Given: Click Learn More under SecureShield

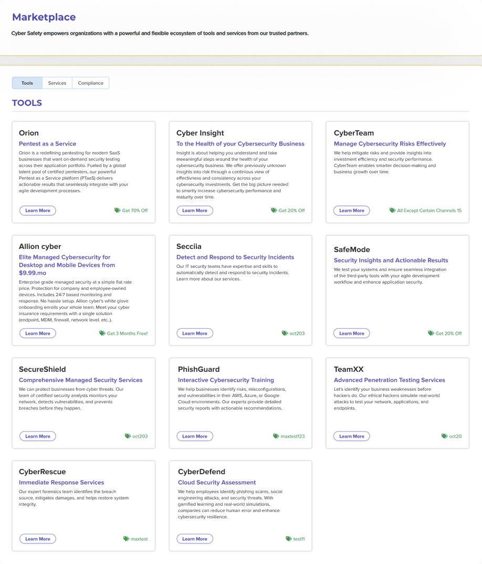Looking at the screenshot, I should point(38,436).
